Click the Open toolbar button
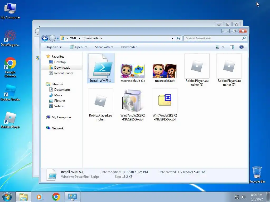Viewport: 270px width, 202px height. [x=76, y=47]
